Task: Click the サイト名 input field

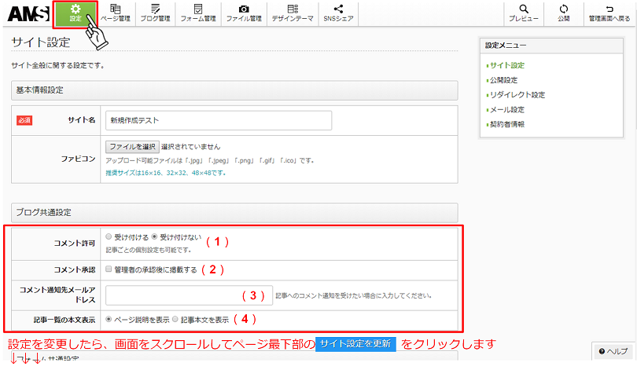Action: (219, 120)
